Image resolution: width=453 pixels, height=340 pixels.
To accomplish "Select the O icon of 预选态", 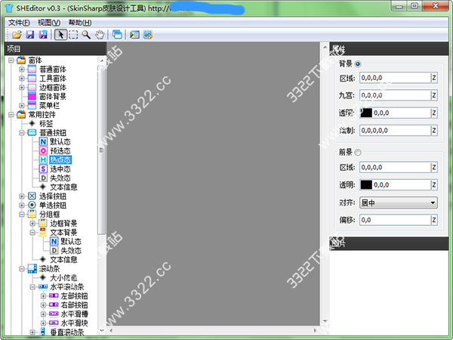I will pyautogui.click(x=43, y=150).
